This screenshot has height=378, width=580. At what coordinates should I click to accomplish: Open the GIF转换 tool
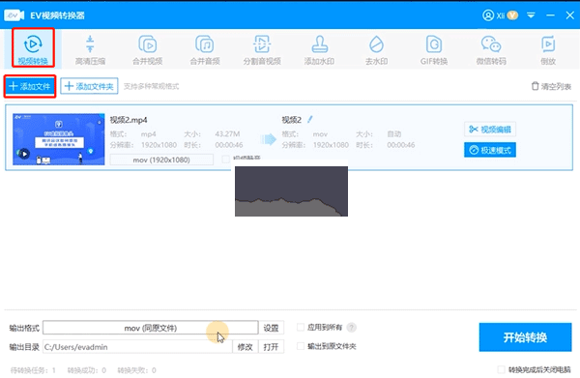(434, 50)
